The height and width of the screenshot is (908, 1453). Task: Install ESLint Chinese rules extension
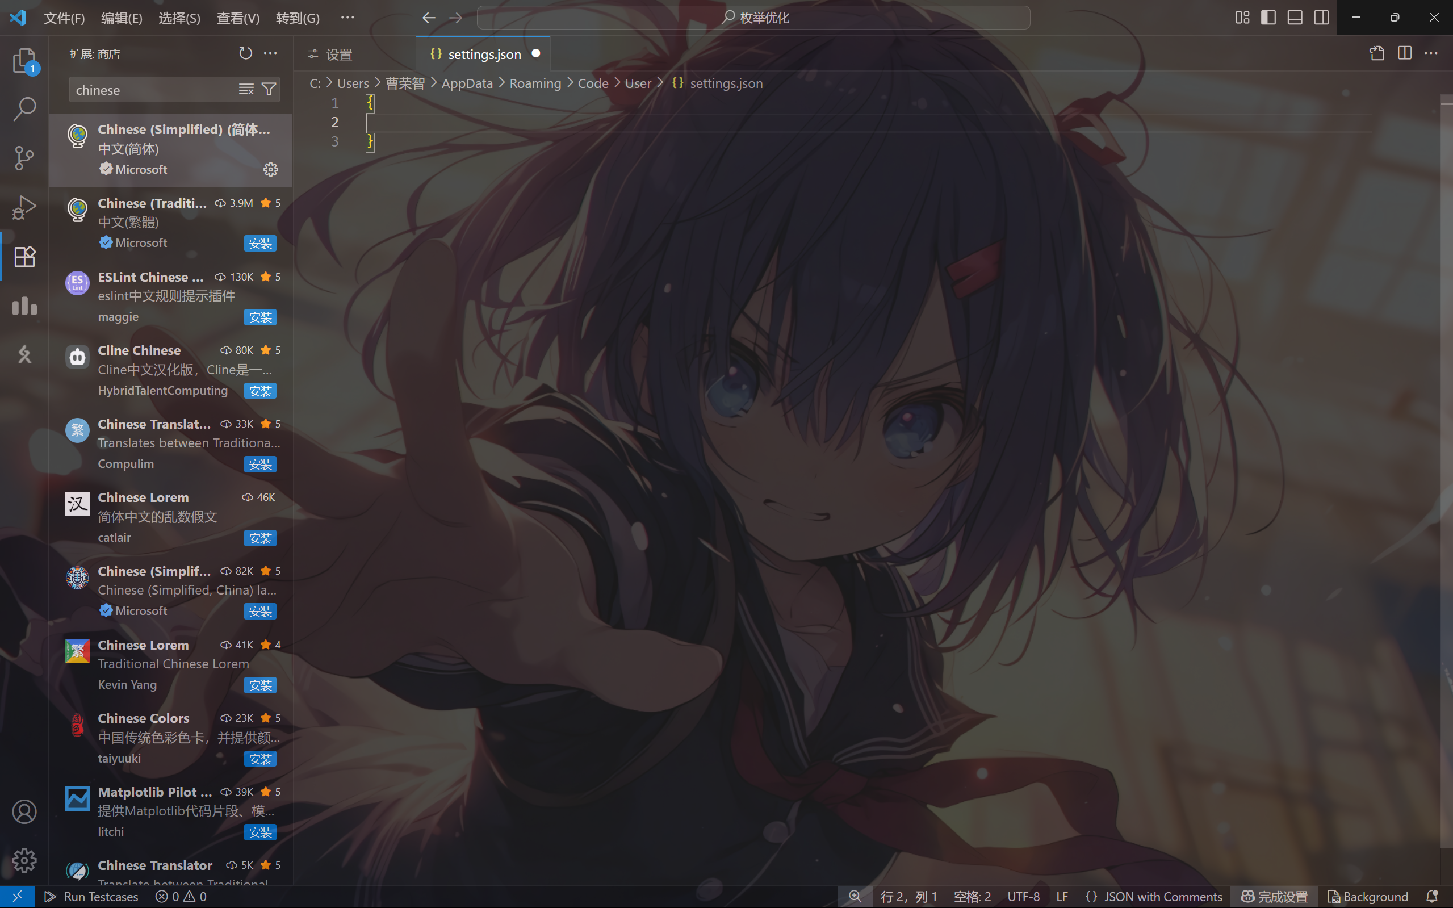pos(260,317)
